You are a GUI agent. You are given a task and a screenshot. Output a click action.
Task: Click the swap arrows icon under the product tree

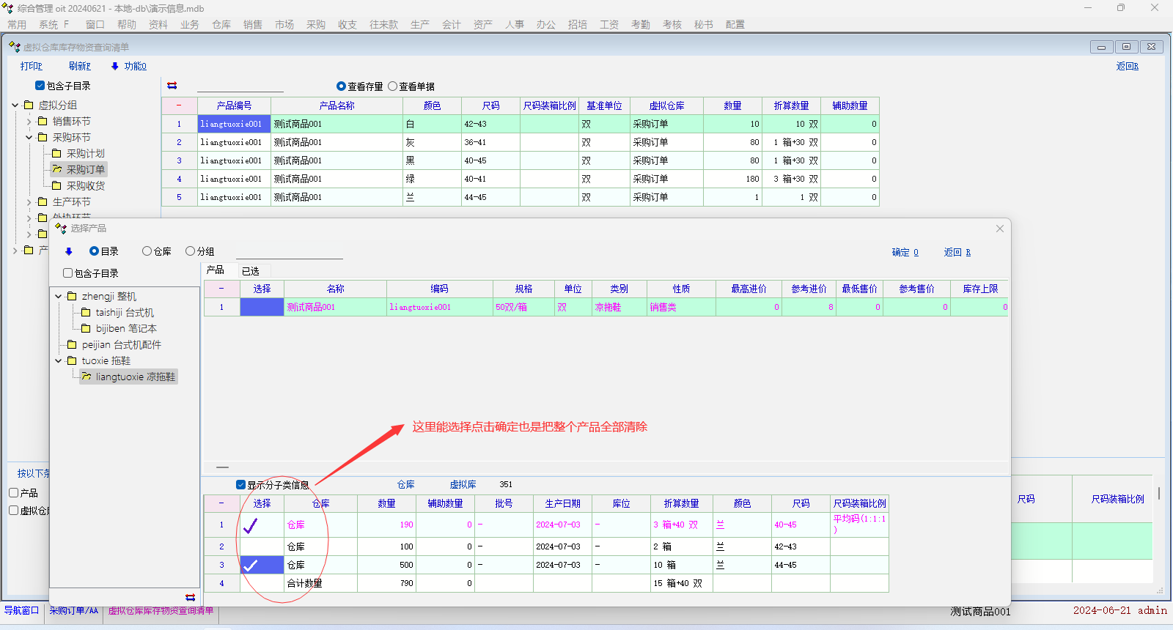(x=190, y=597)
